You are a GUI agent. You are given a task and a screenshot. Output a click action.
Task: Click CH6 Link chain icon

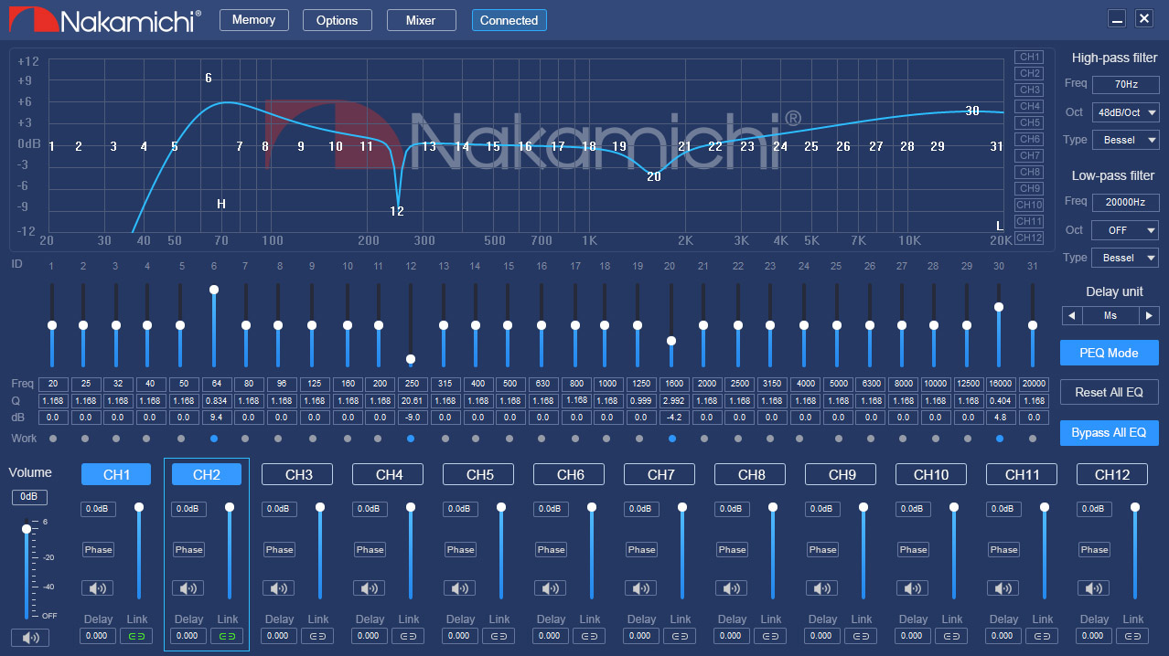tap(589, 636)
